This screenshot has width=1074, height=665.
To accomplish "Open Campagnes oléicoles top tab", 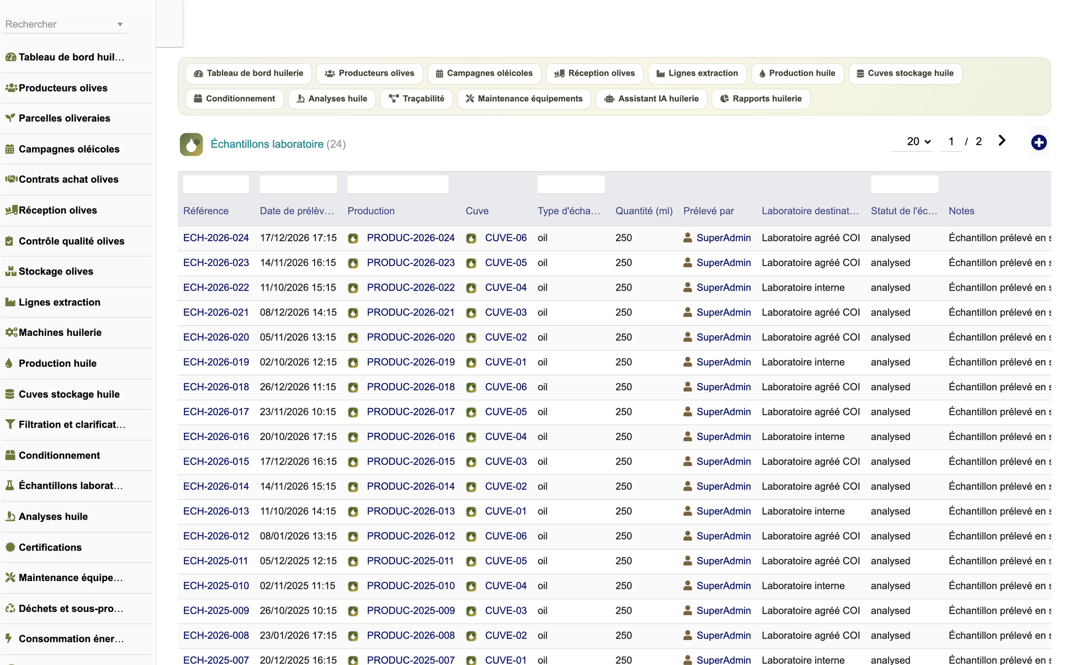I will pos(484,73).
